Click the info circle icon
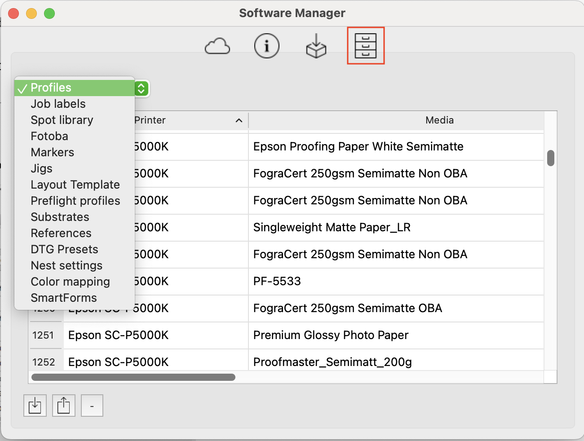This screenshot has width=584, height=441. click(267, 46)
